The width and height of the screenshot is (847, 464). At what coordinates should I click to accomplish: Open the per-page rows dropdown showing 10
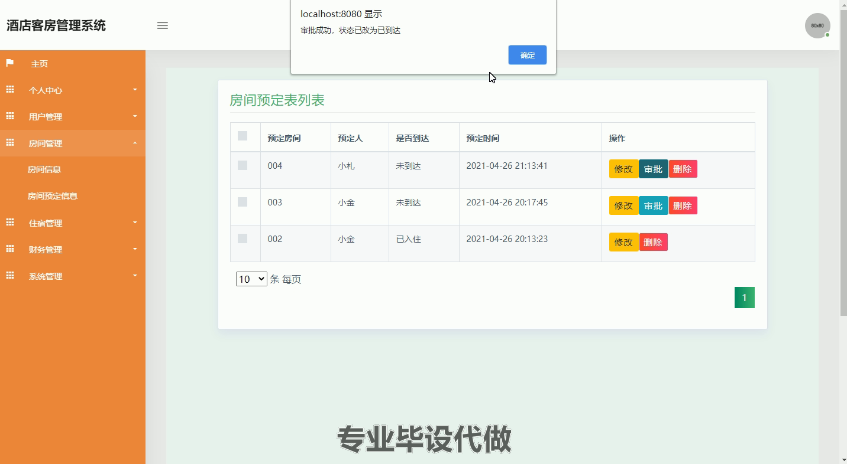click(251, 279)
